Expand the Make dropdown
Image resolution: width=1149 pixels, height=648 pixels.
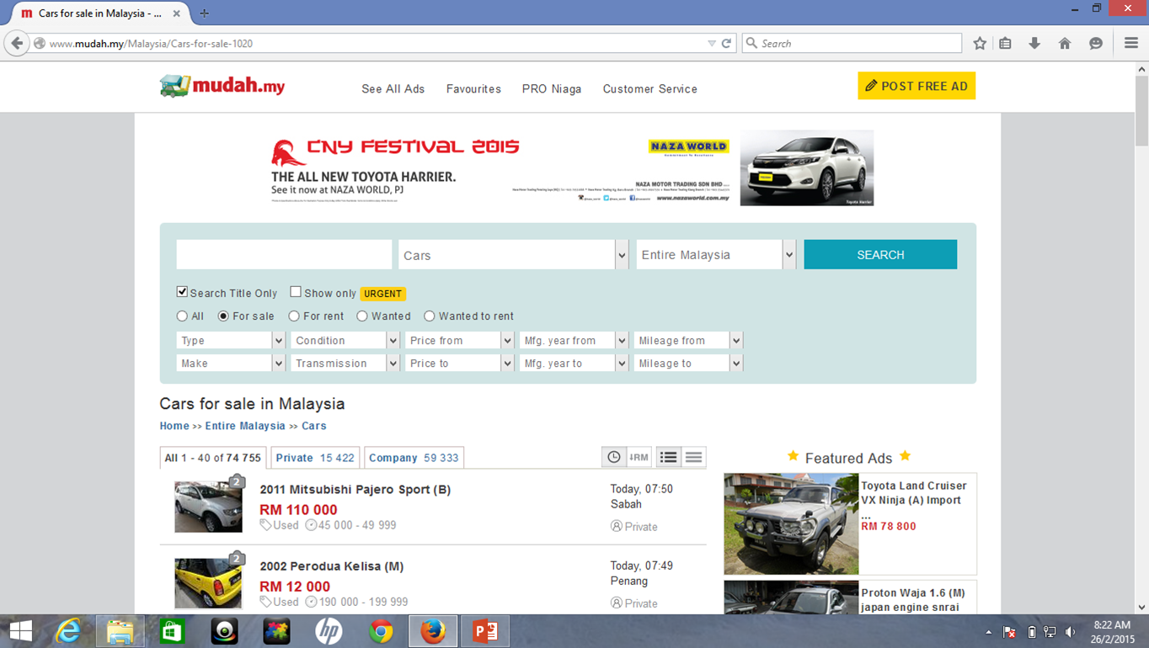pyautogui.click(x=230, y=364)
